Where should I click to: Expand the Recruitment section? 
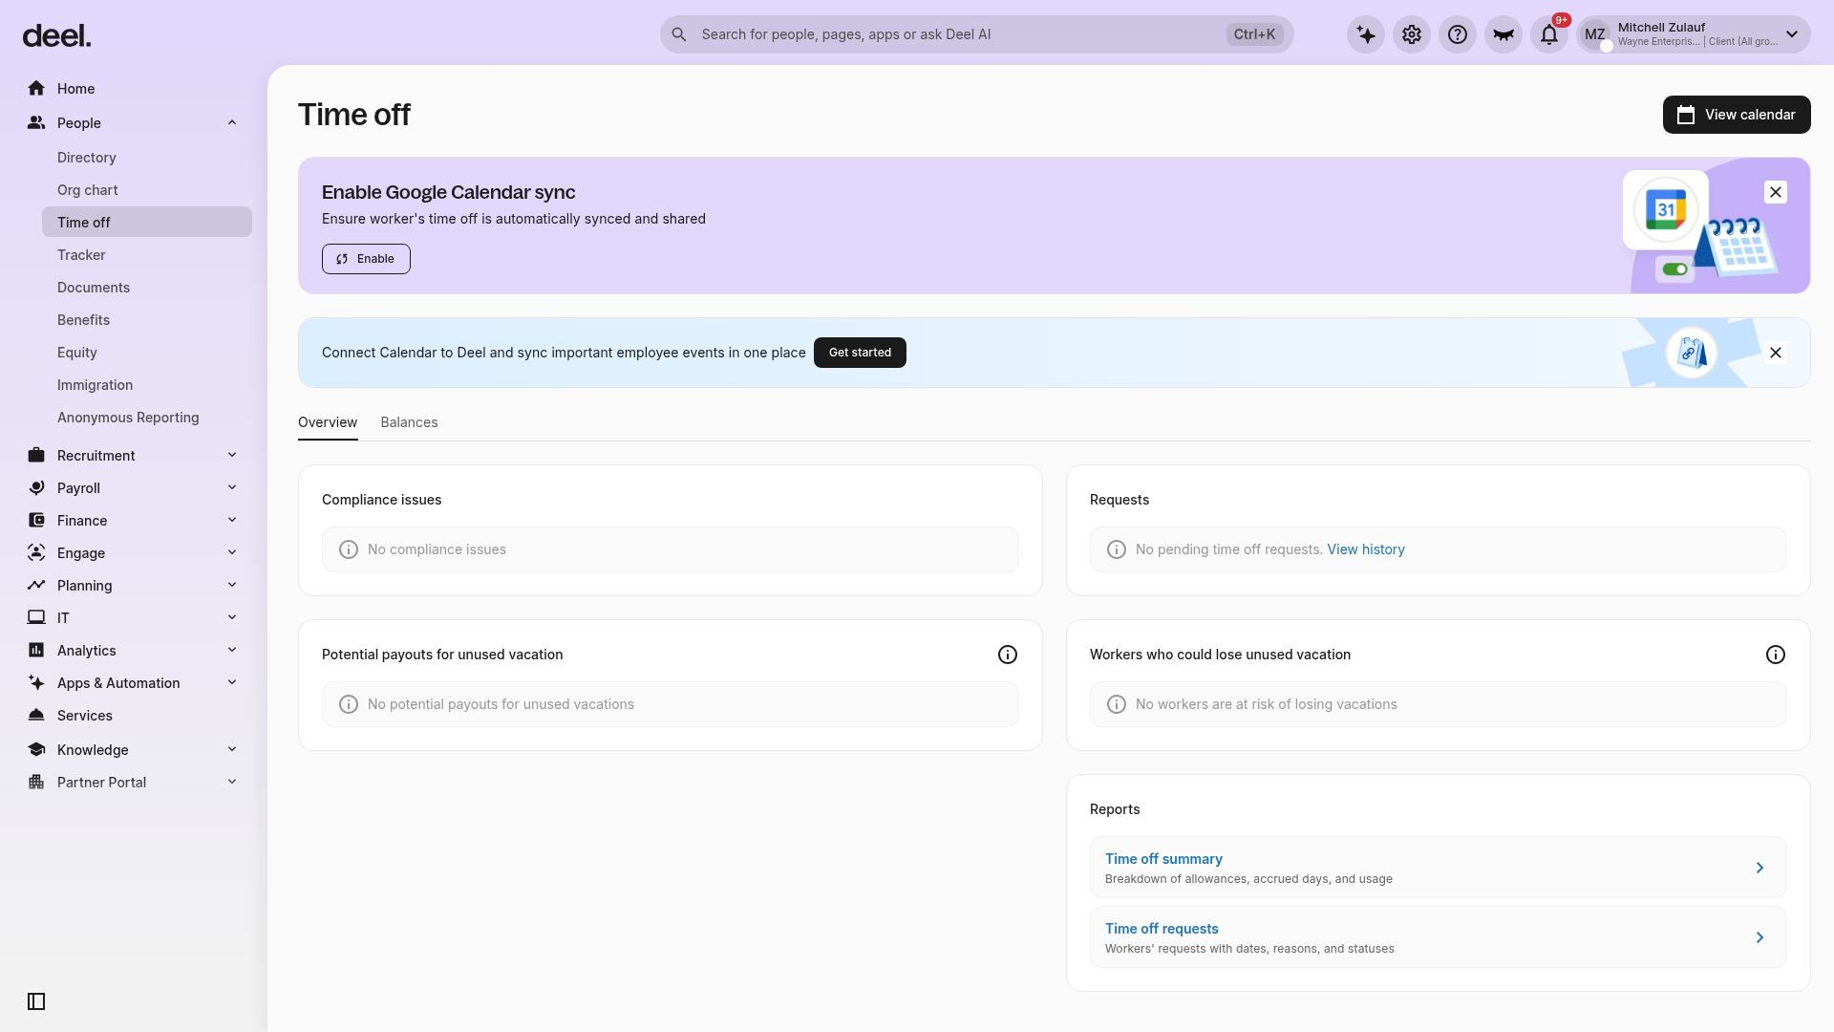[x=232, y=455]
